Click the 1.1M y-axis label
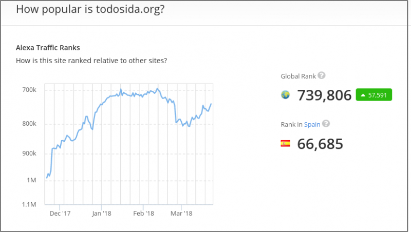Image resolution: width=411 pixels, height=232 pixels. click(x=29, y=204)
